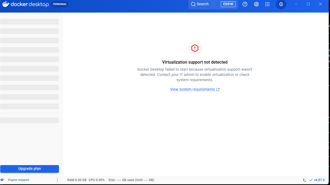
Task: Click the Disk usage status text
Action: (x=131, y=180)
